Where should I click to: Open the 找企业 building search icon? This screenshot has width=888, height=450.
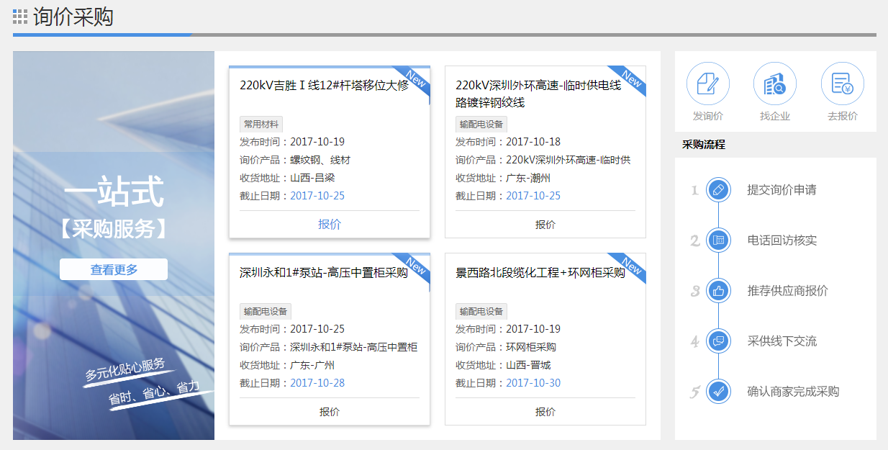click(774, 84)
